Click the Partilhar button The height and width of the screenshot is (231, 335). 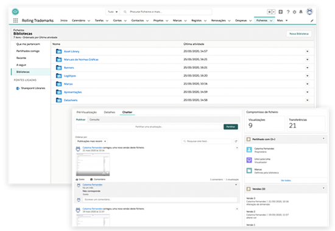[x=231, y=127]
